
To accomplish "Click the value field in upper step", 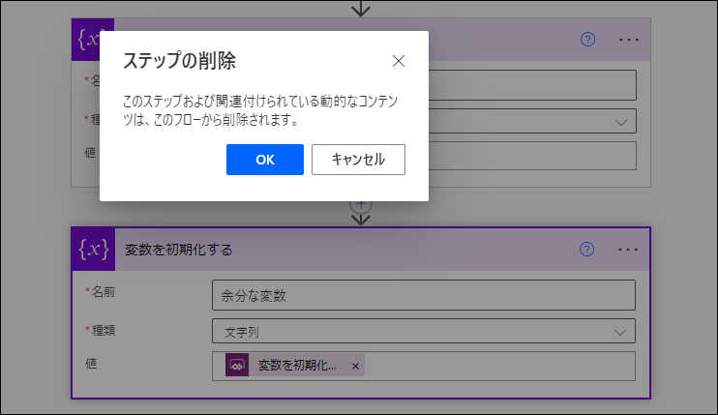I will (532, 156).
